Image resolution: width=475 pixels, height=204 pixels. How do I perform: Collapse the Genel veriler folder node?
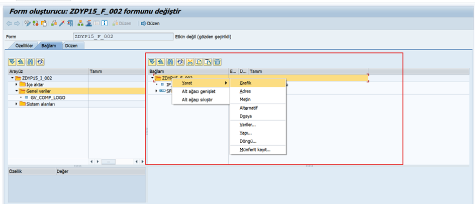pos(16,91)
